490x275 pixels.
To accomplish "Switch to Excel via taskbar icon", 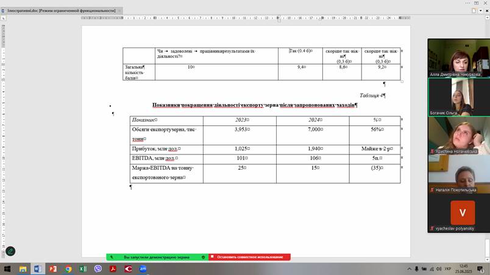I will click(83, 268).
